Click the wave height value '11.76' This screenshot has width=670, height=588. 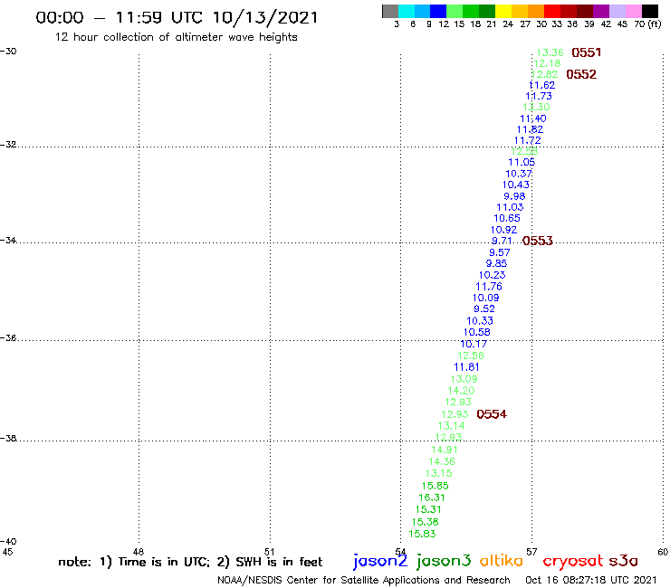pos(489,287)
